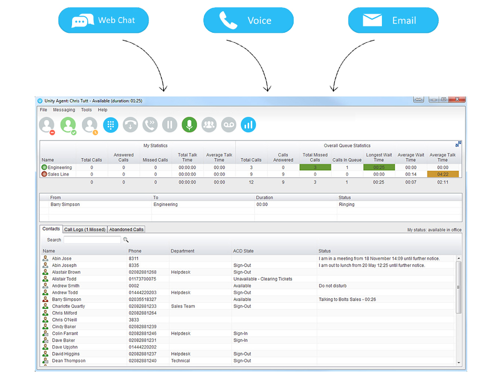Open voicemail from the toolbar
Screen dimensions: 502x376
229,125
